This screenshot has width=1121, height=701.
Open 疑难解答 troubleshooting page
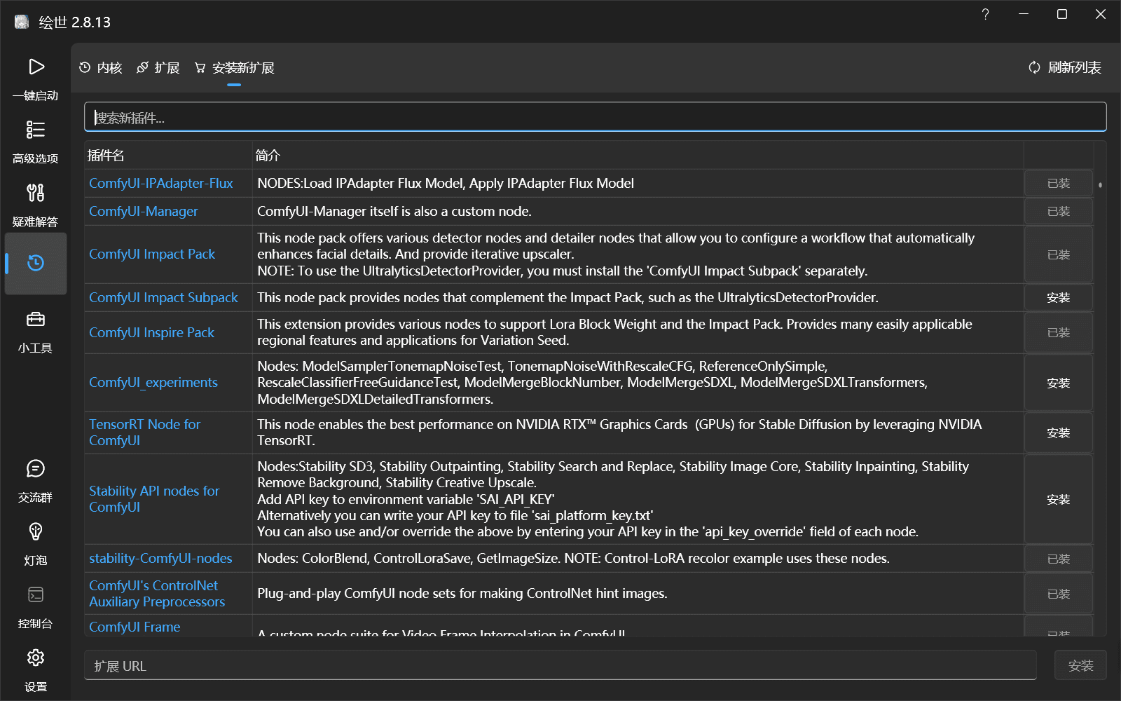click(36, 205)
